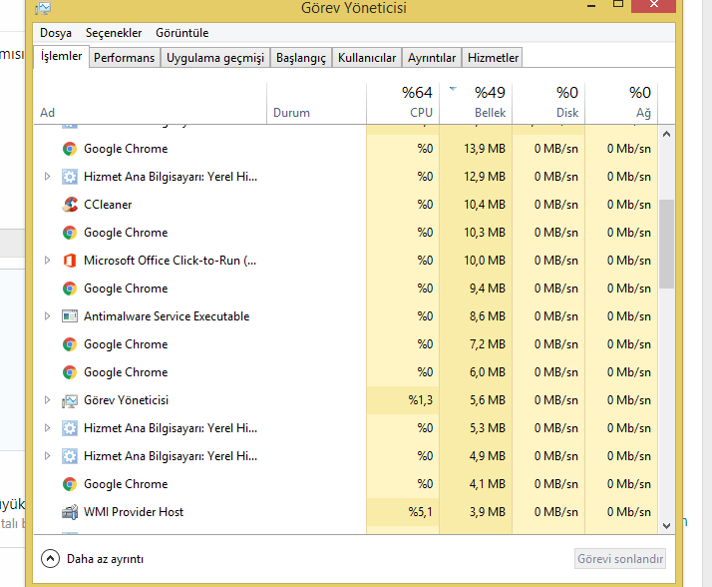Click the 13,9 MB memory value

484,149
